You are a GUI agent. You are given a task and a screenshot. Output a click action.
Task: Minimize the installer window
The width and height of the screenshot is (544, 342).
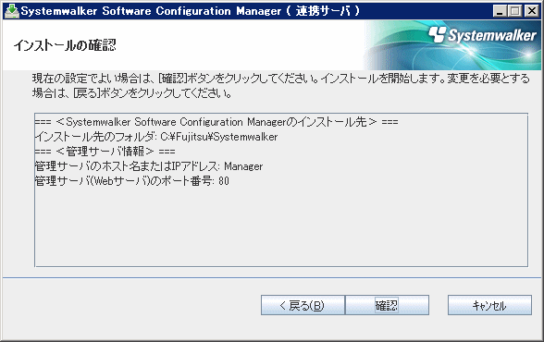click(500, 11)
